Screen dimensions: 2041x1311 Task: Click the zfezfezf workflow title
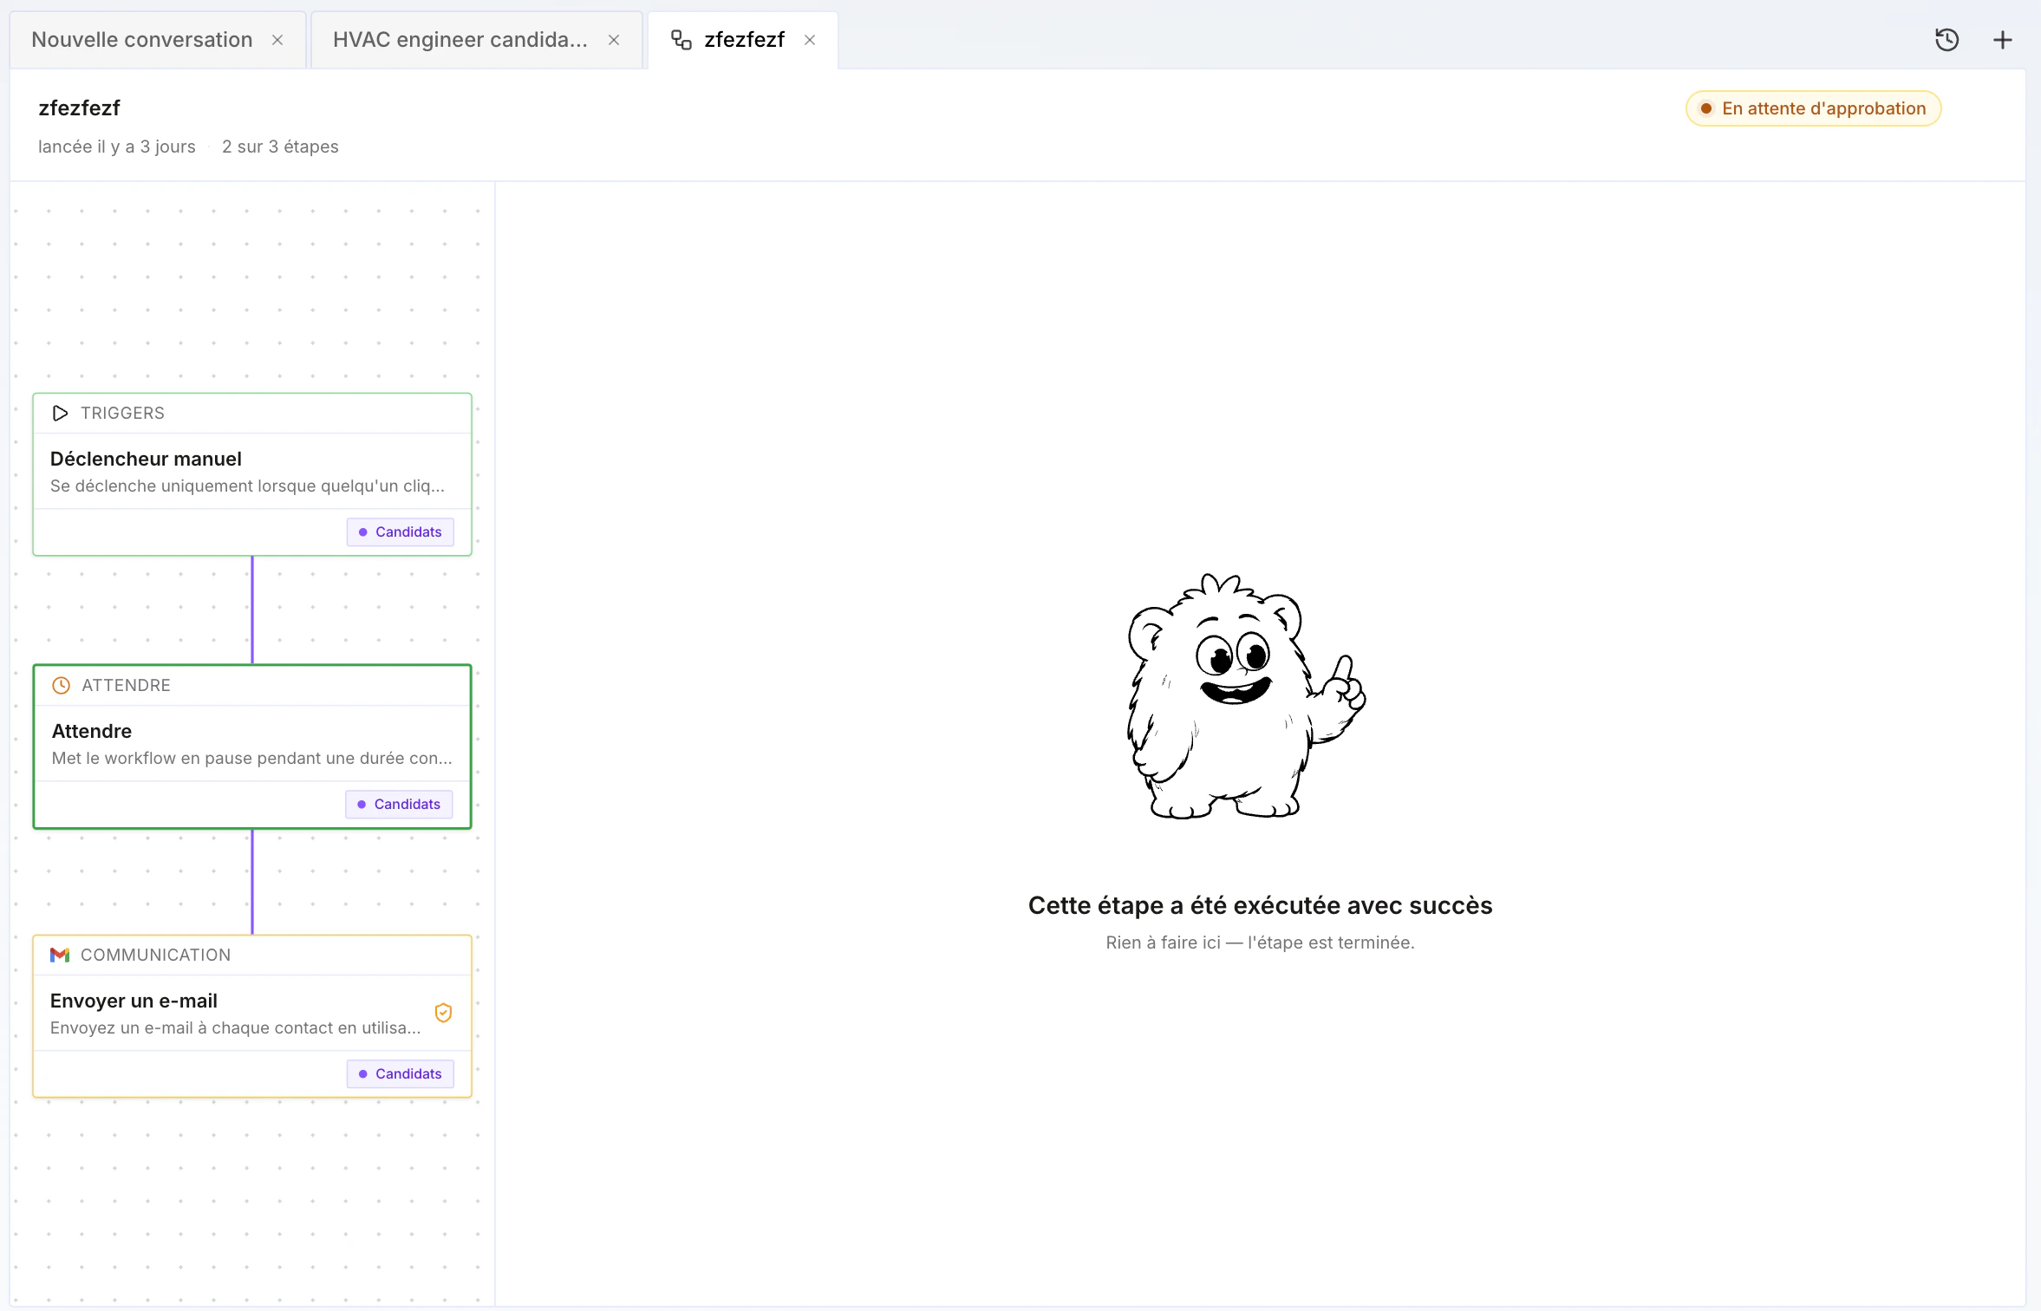tap(79, 108)
